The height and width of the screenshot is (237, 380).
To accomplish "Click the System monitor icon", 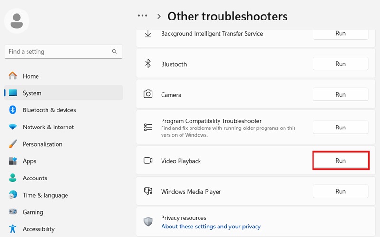I will click(x=13, y=93).
